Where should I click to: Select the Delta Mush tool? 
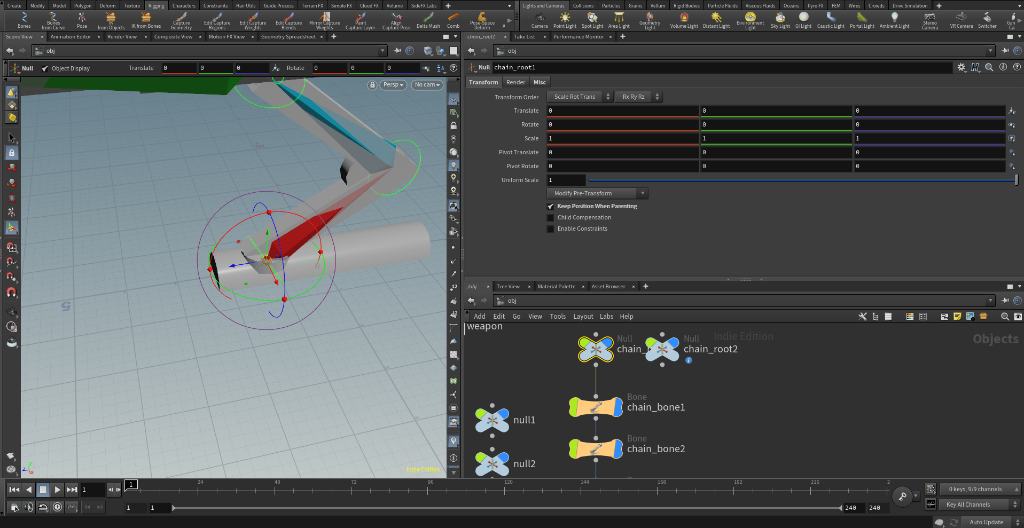tap(428, 20)
